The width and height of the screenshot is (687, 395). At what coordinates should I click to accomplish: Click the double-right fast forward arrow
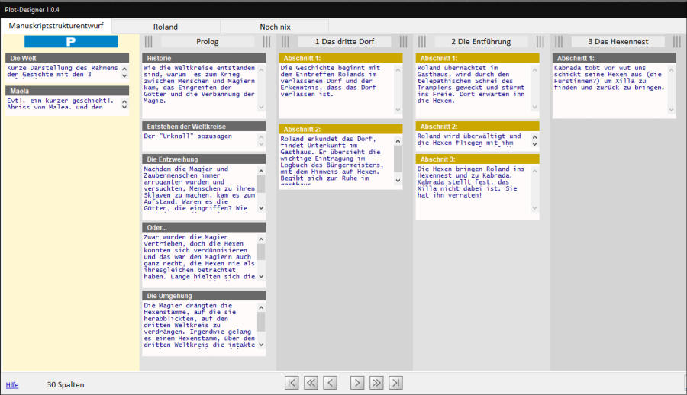(x=376, y=383)
